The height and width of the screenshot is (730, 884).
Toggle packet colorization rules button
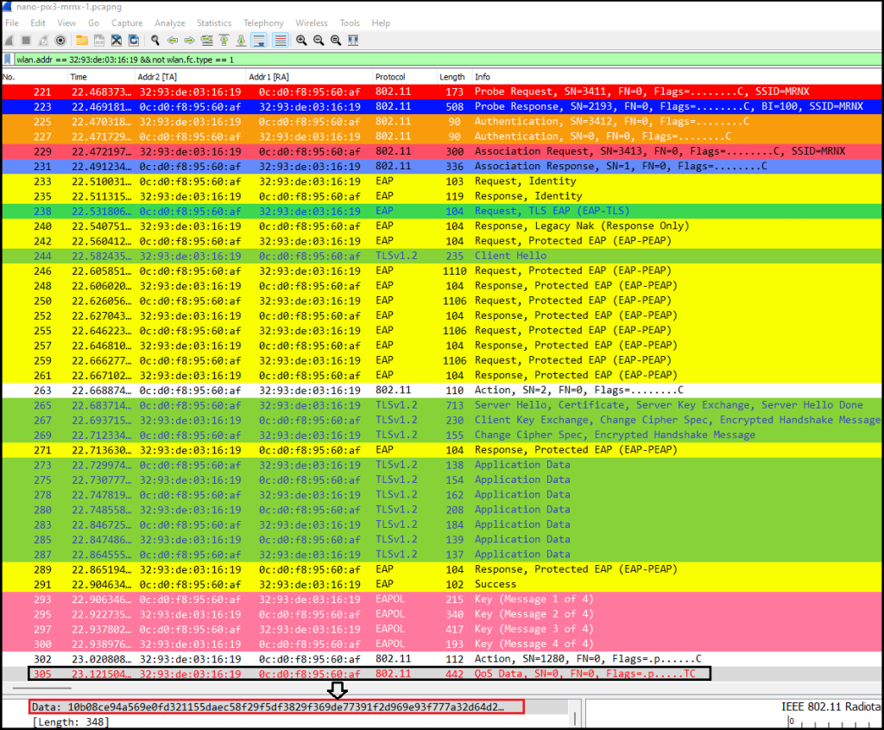(281, 41)
